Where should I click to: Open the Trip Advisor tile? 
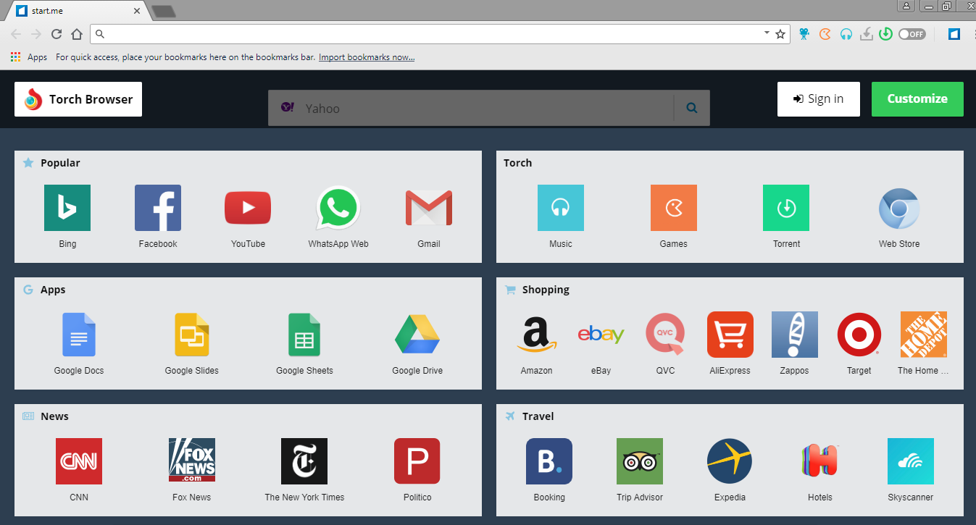click(x=640, y=470)
